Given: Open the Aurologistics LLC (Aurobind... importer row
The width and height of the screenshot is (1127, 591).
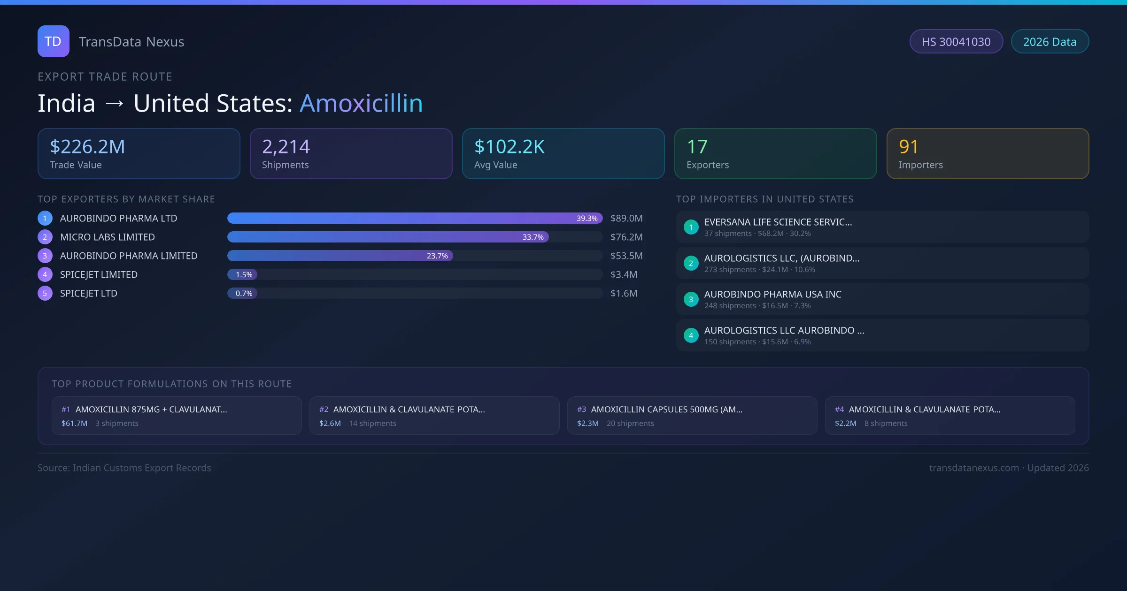Looking at the screenshot, I should point(882,263).
